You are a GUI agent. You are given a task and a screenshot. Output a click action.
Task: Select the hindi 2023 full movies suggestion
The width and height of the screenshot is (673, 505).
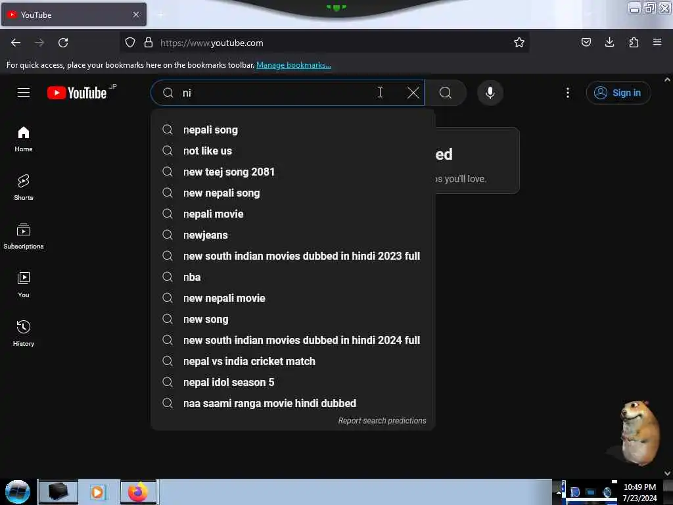292,256
